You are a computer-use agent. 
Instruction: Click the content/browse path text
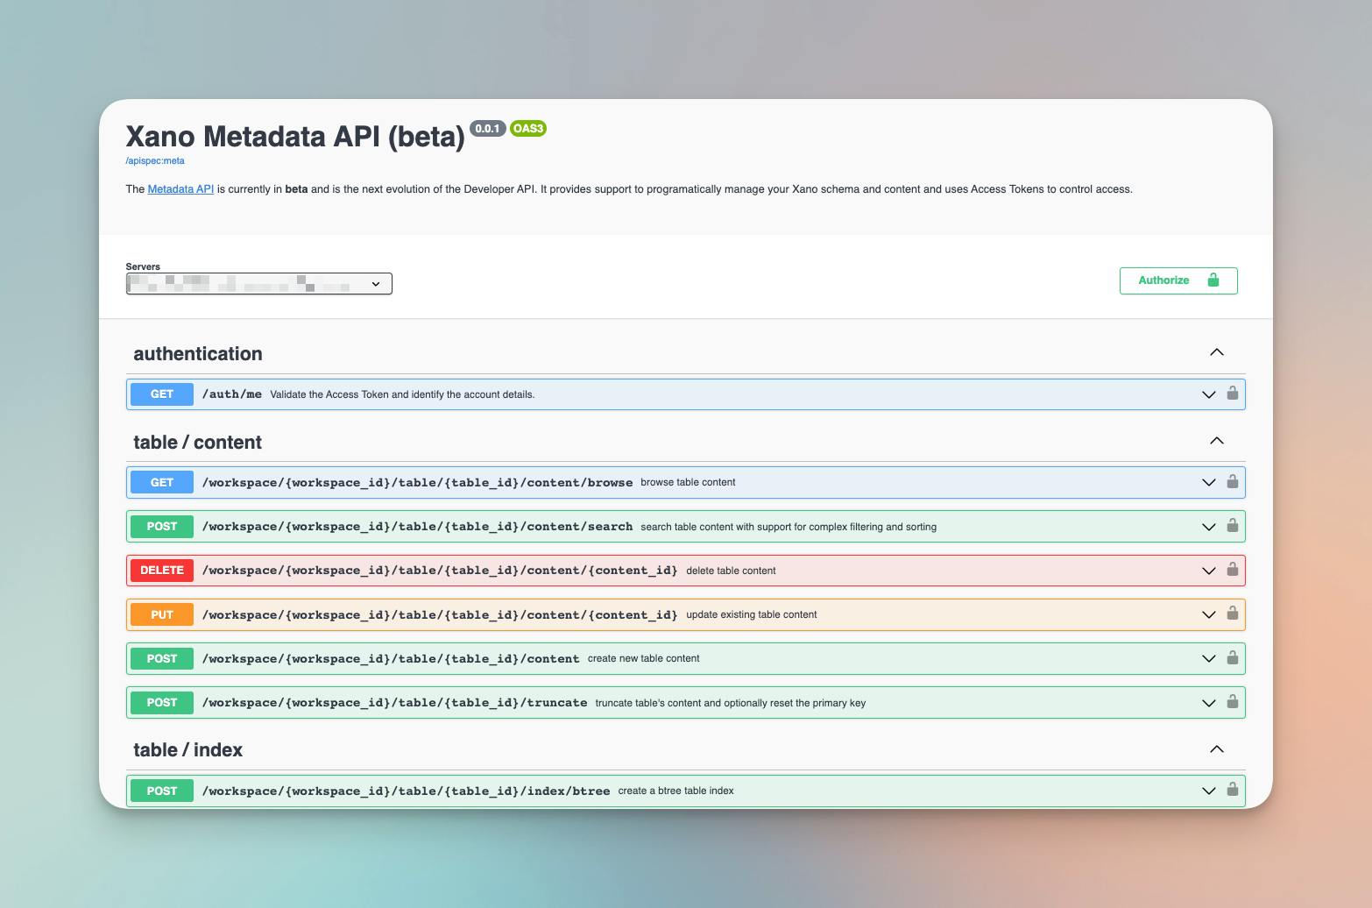(417, 483)
